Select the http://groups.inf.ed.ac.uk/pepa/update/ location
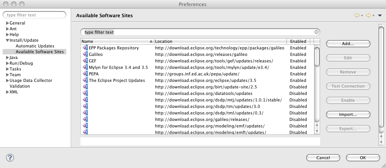 coord(197,74)
